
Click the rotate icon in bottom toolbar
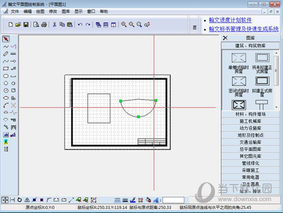19,200
